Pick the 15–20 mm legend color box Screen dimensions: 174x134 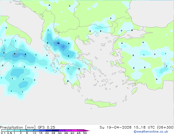coord(43,130)
